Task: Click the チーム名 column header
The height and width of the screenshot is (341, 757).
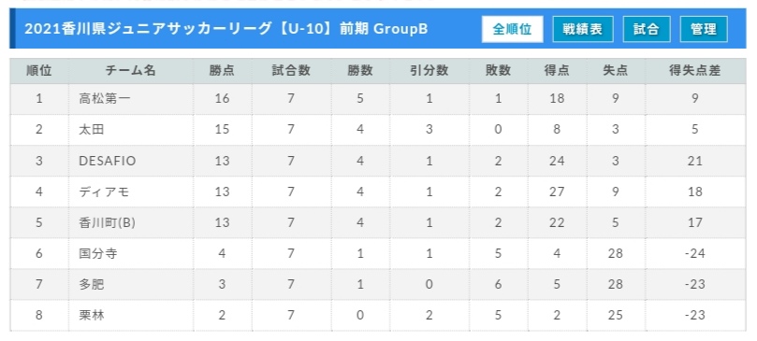Action: (x=131, y=70)
